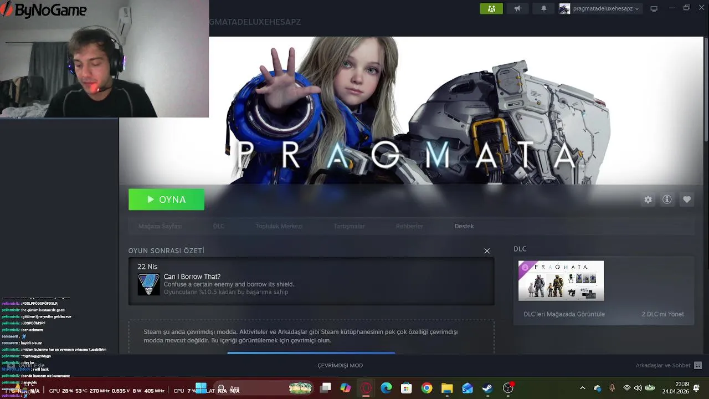Open the Destek tab
The height and width of the screenshot is (399, 709).
[464, 226]
